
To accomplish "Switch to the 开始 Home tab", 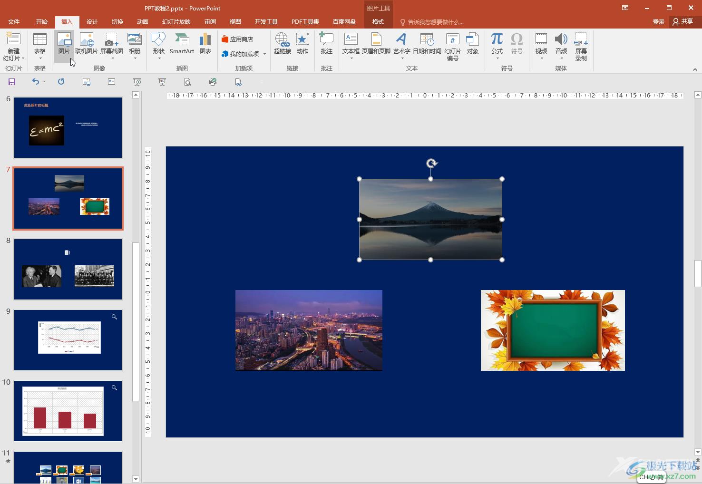I will click(41, 21).
